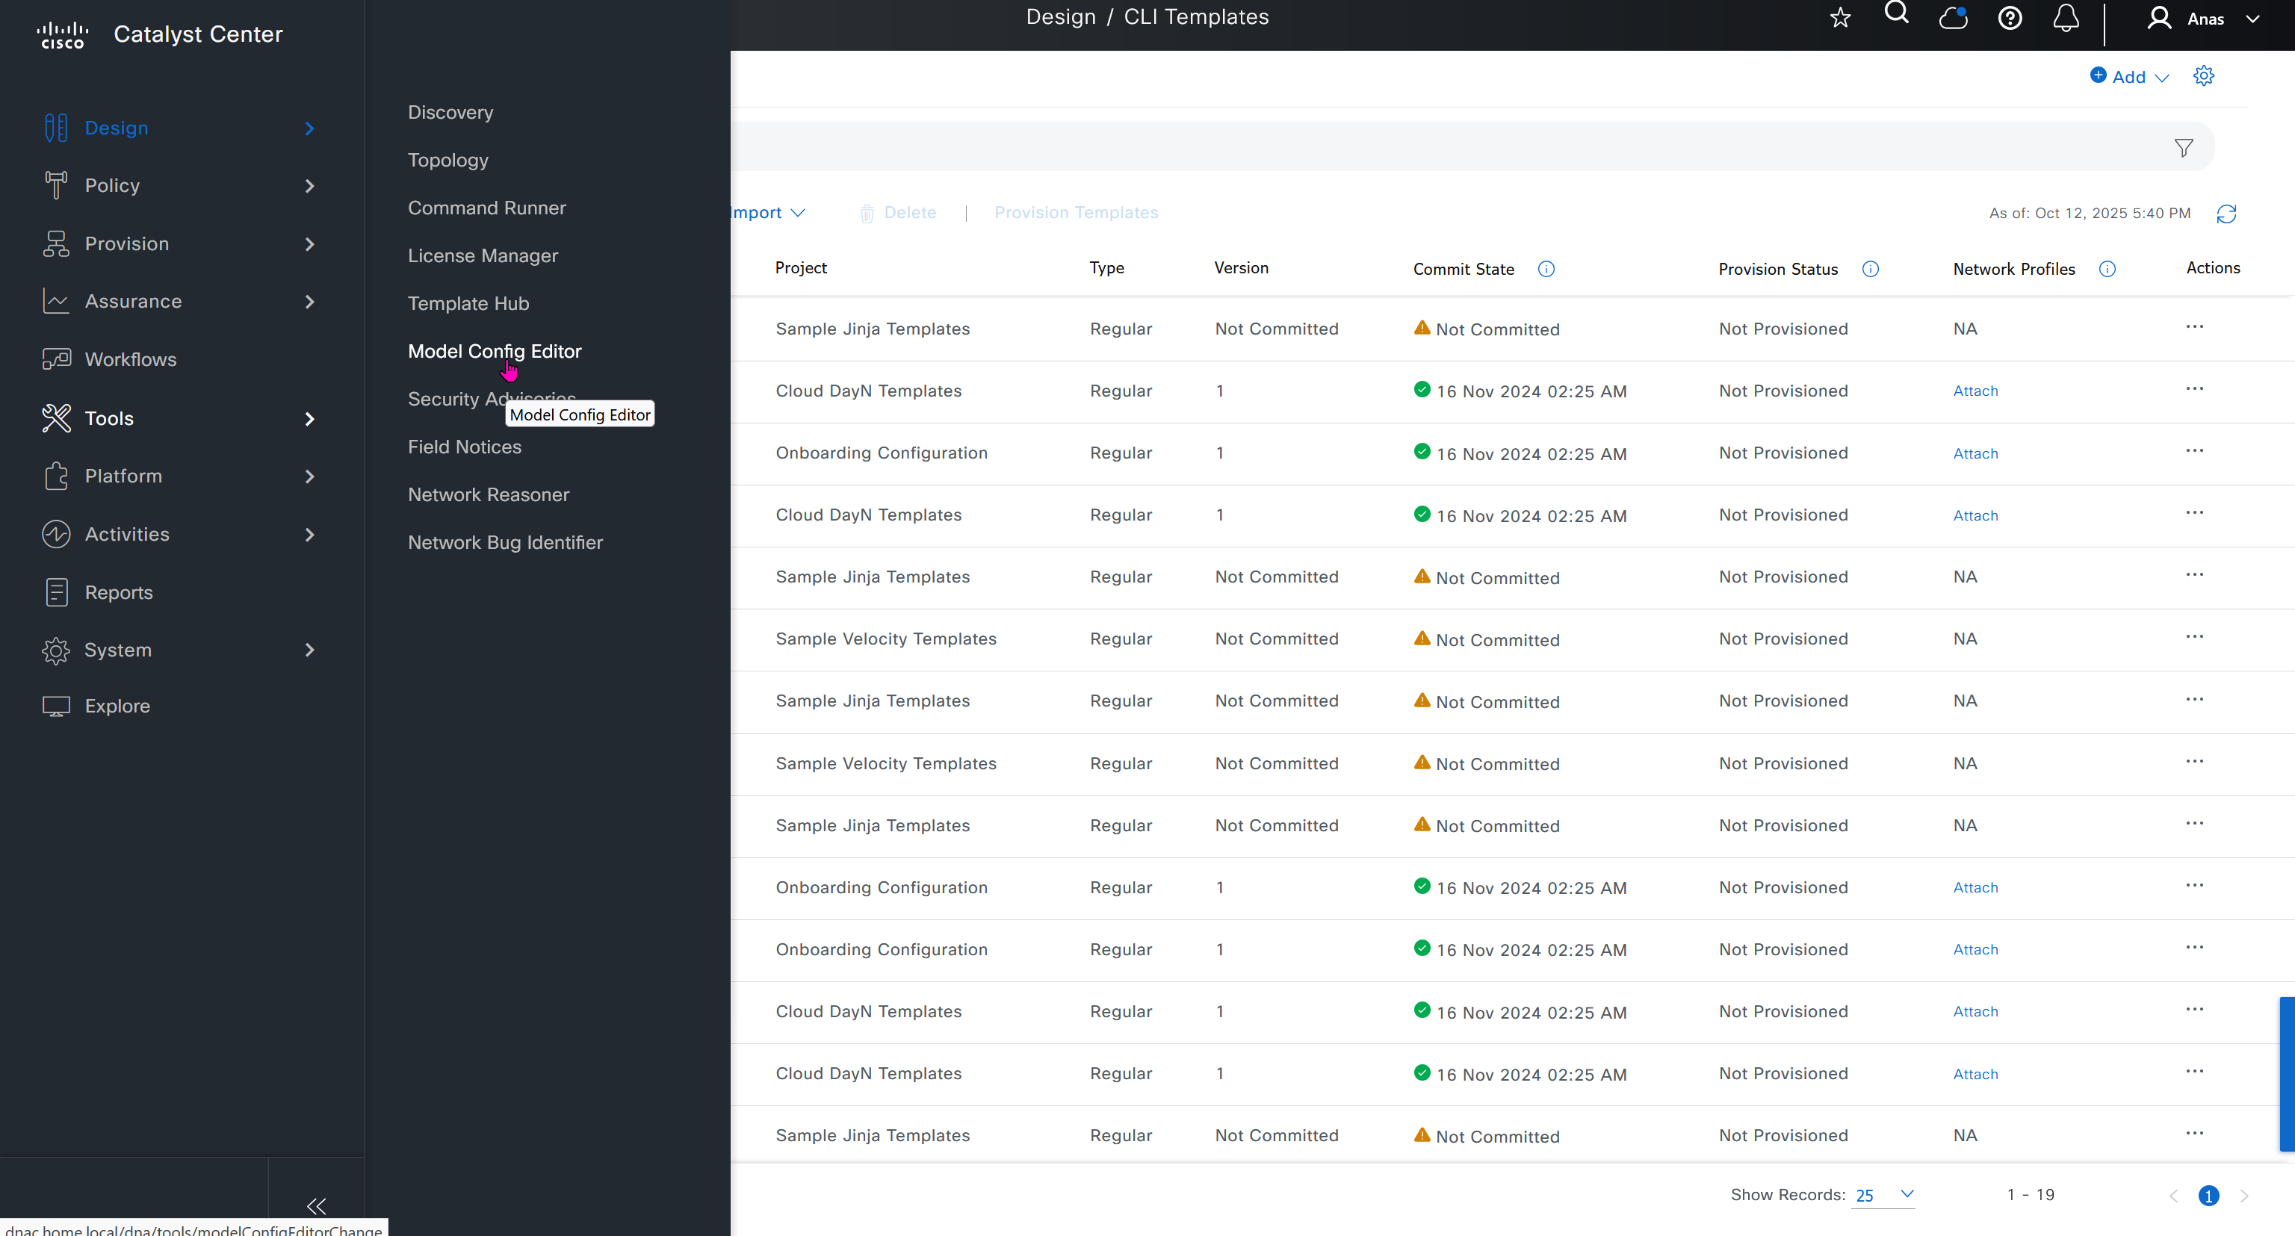
Task: Click the cloud status icon
Action: 1953,18
